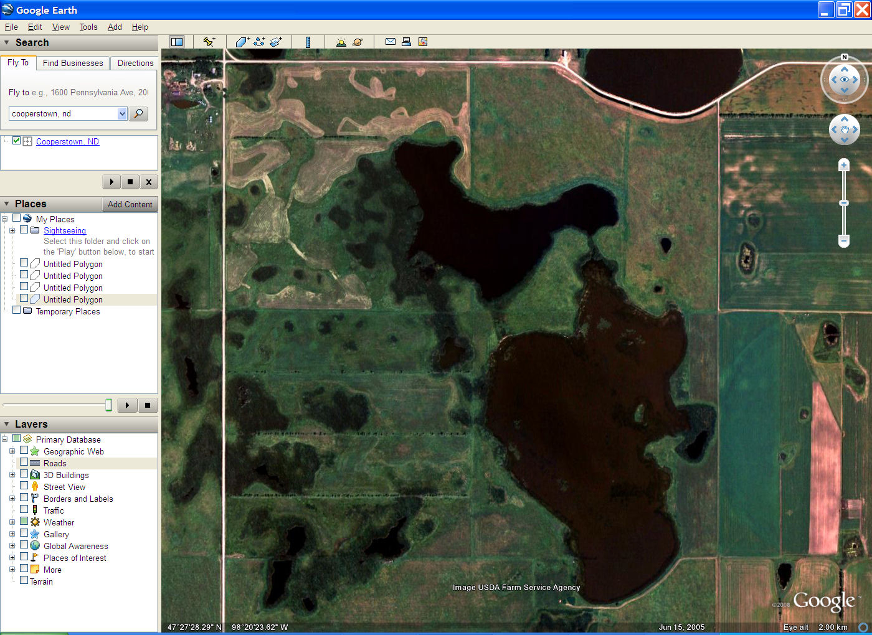Toggle the sunlight icon

click(x=341, y=42)
